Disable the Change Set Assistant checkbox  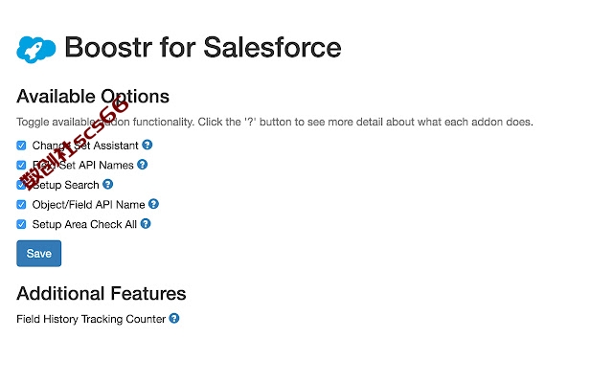coord(21,146)
